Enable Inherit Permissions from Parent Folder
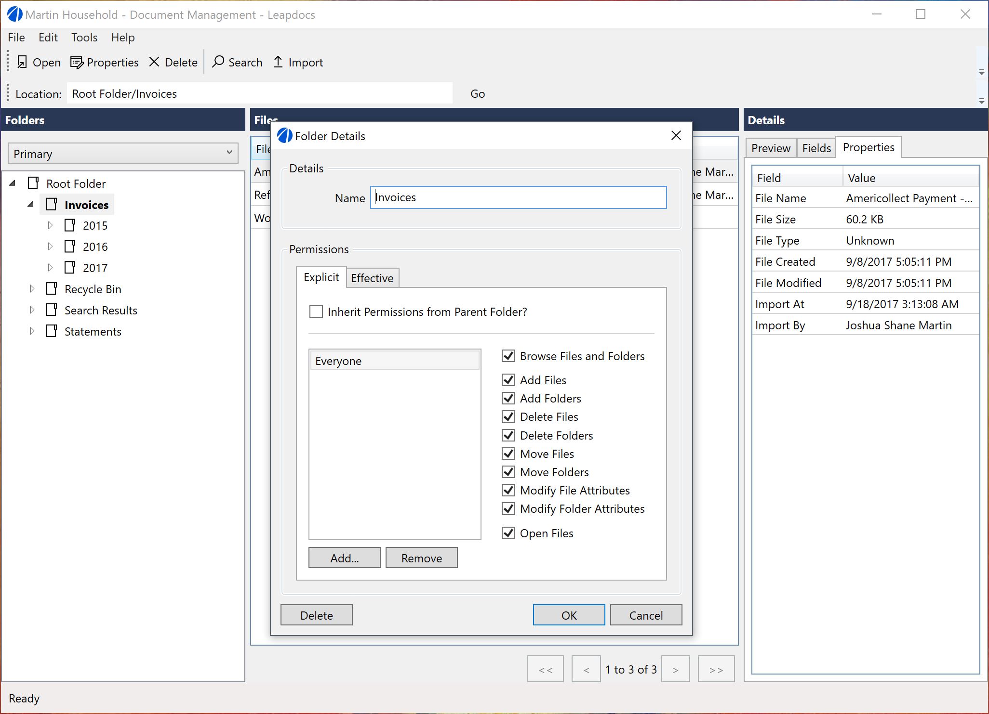Image resolution: width=989 pixels, height=714 pixels. [x=316, y=312]
